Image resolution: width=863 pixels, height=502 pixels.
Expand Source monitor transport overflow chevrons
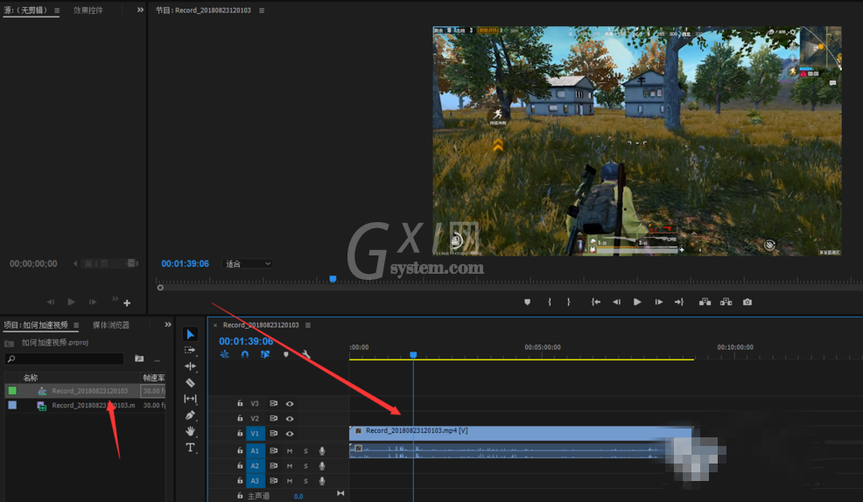[115, 298]
